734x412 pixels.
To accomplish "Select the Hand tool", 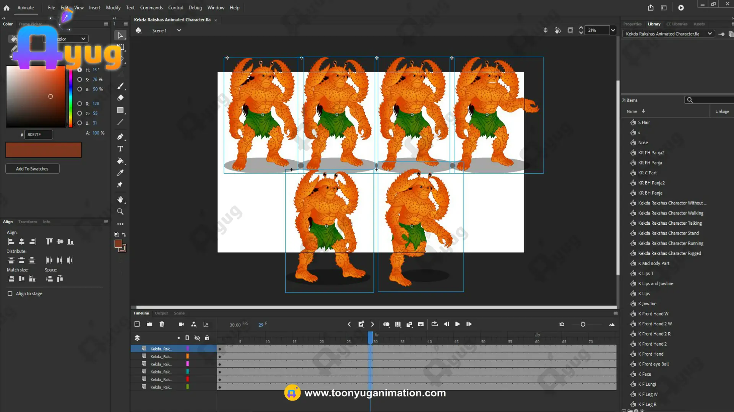I will click(120, 200).
